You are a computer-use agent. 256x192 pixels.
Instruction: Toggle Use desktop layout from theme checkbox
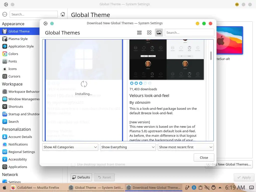(73, 164)
